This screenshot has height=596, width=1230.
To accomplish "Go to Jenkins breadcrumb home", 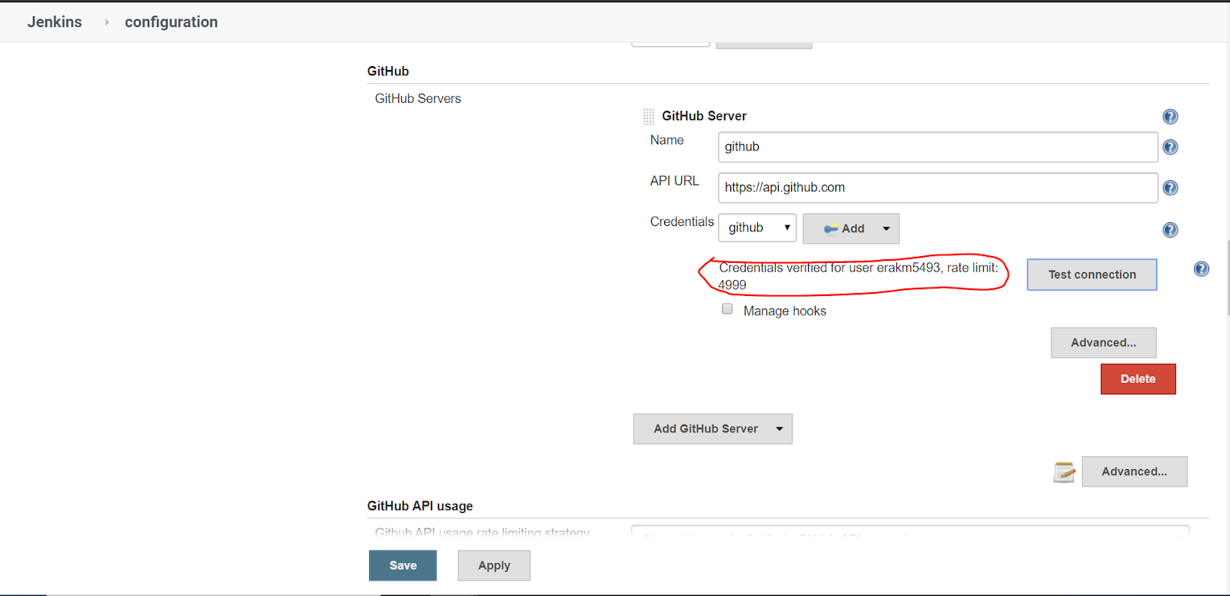I will point(55,22).
